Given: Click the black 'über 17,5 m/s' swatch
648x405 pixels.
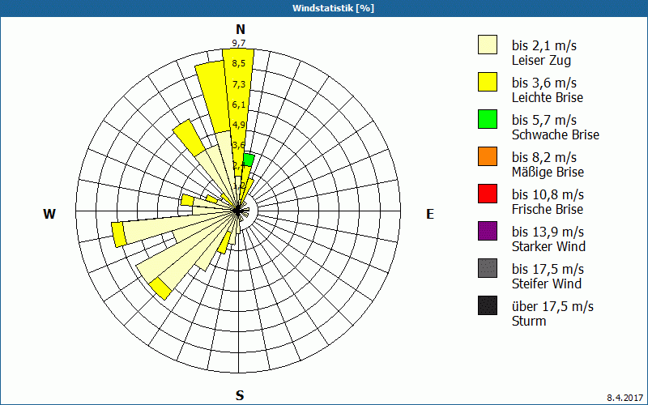Looking at the screenshot, I should click(488, 305).
